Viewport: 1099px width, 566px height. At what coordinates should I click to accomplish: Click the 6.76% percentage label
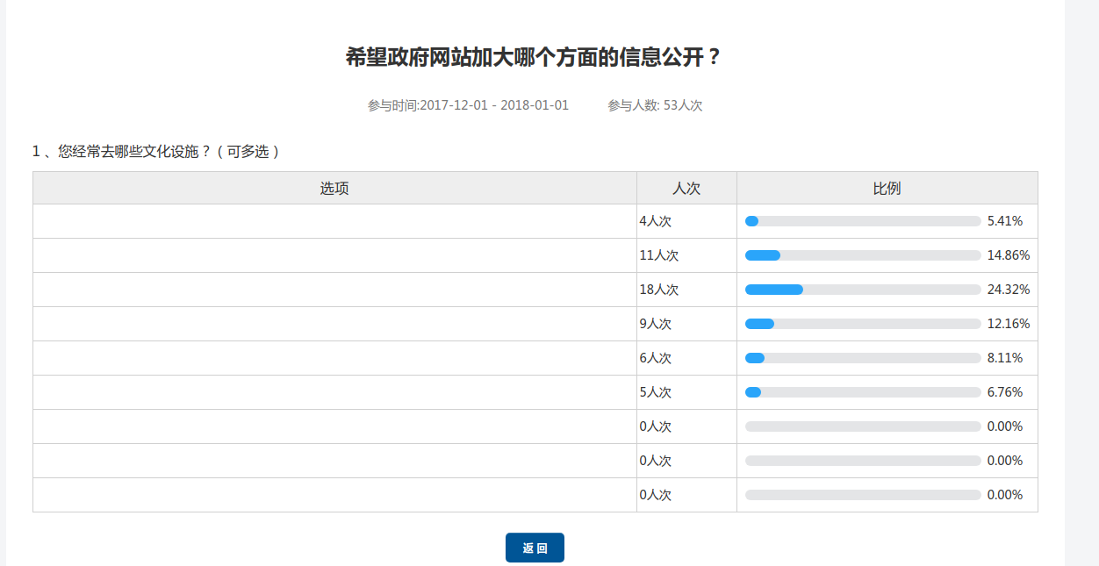(x=1005, y=392)
